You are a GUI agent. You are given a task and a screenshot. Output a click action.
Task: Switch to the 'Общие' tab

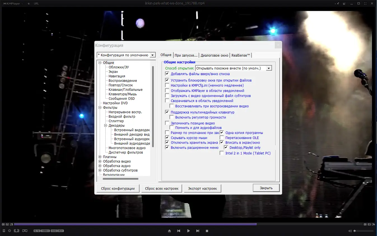pyautogui.click(x=166, y=55)
